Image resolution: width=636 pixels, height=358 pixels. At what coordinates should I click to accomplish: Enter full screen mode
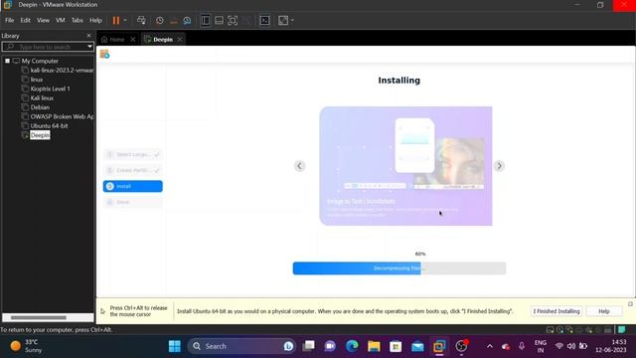point(233,20)
